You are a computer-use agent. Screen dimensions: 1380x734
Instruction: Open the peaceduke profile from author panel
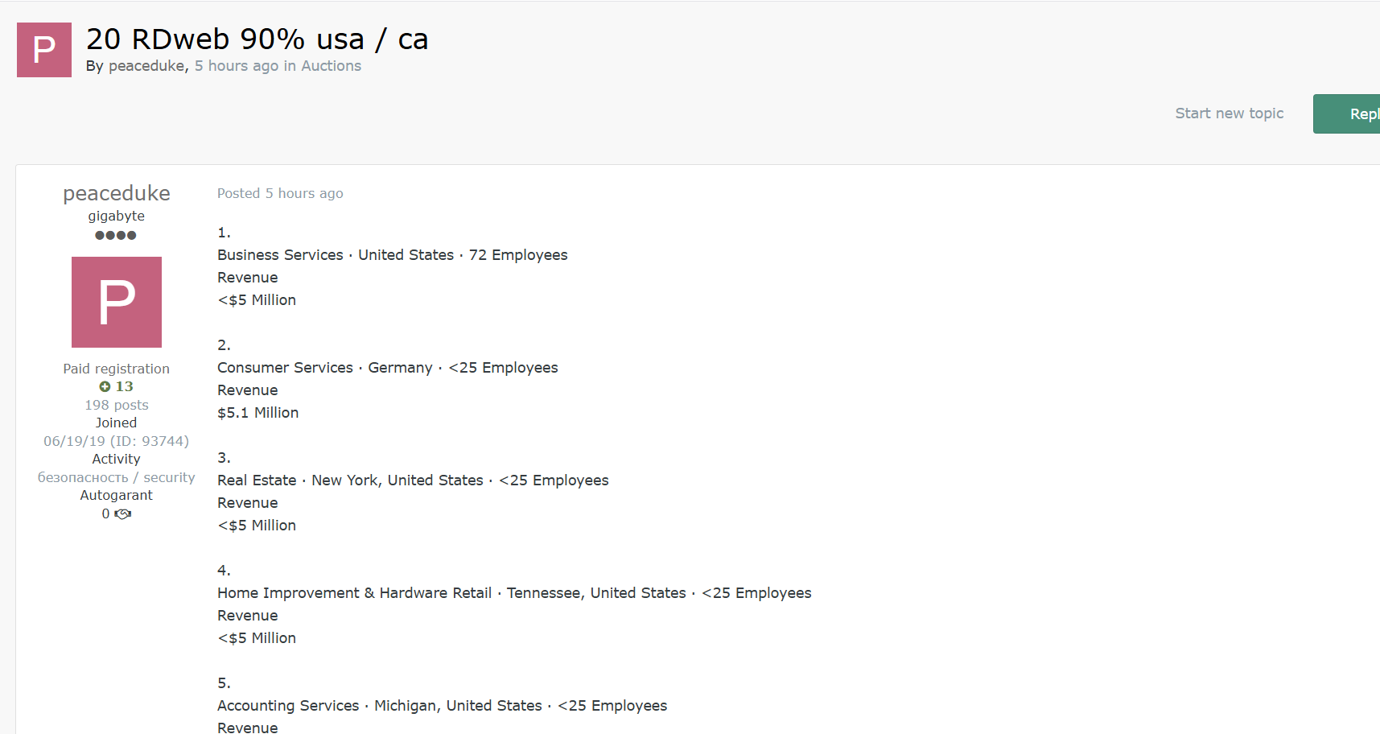[117, 193]
